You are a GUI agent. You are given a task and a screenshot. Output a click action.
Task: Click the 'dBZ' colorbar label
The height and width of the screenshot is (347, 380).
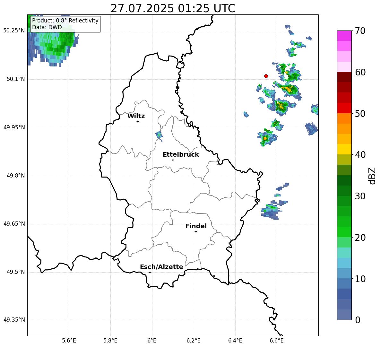[x=372, y=176]
